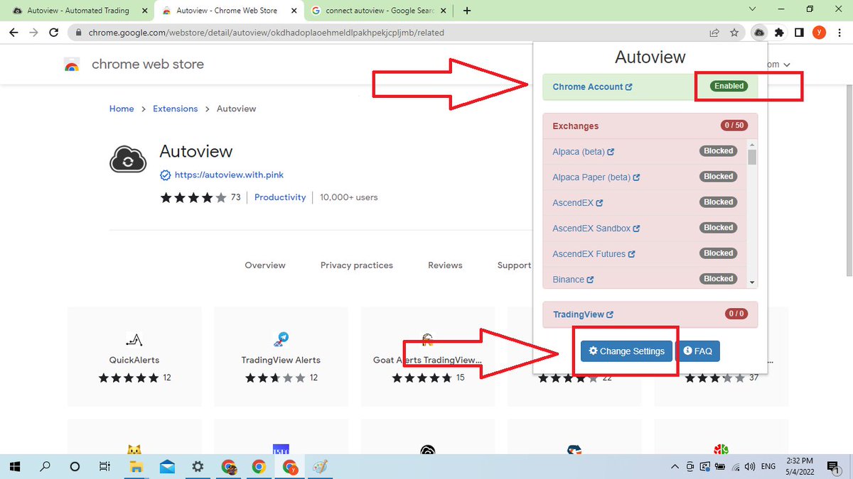853x479 pixels.
Task: Open the Alpaca Paper (beta) exchange link
Action: tap(596, 177)
